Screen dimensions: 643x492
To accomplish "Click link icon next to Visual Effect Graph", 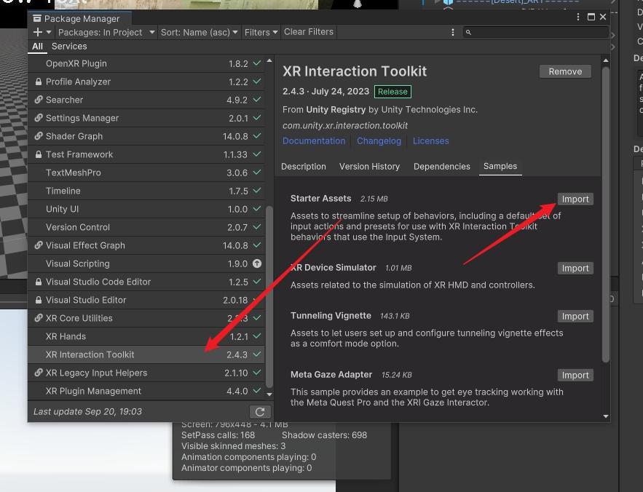I will point(38,245).
